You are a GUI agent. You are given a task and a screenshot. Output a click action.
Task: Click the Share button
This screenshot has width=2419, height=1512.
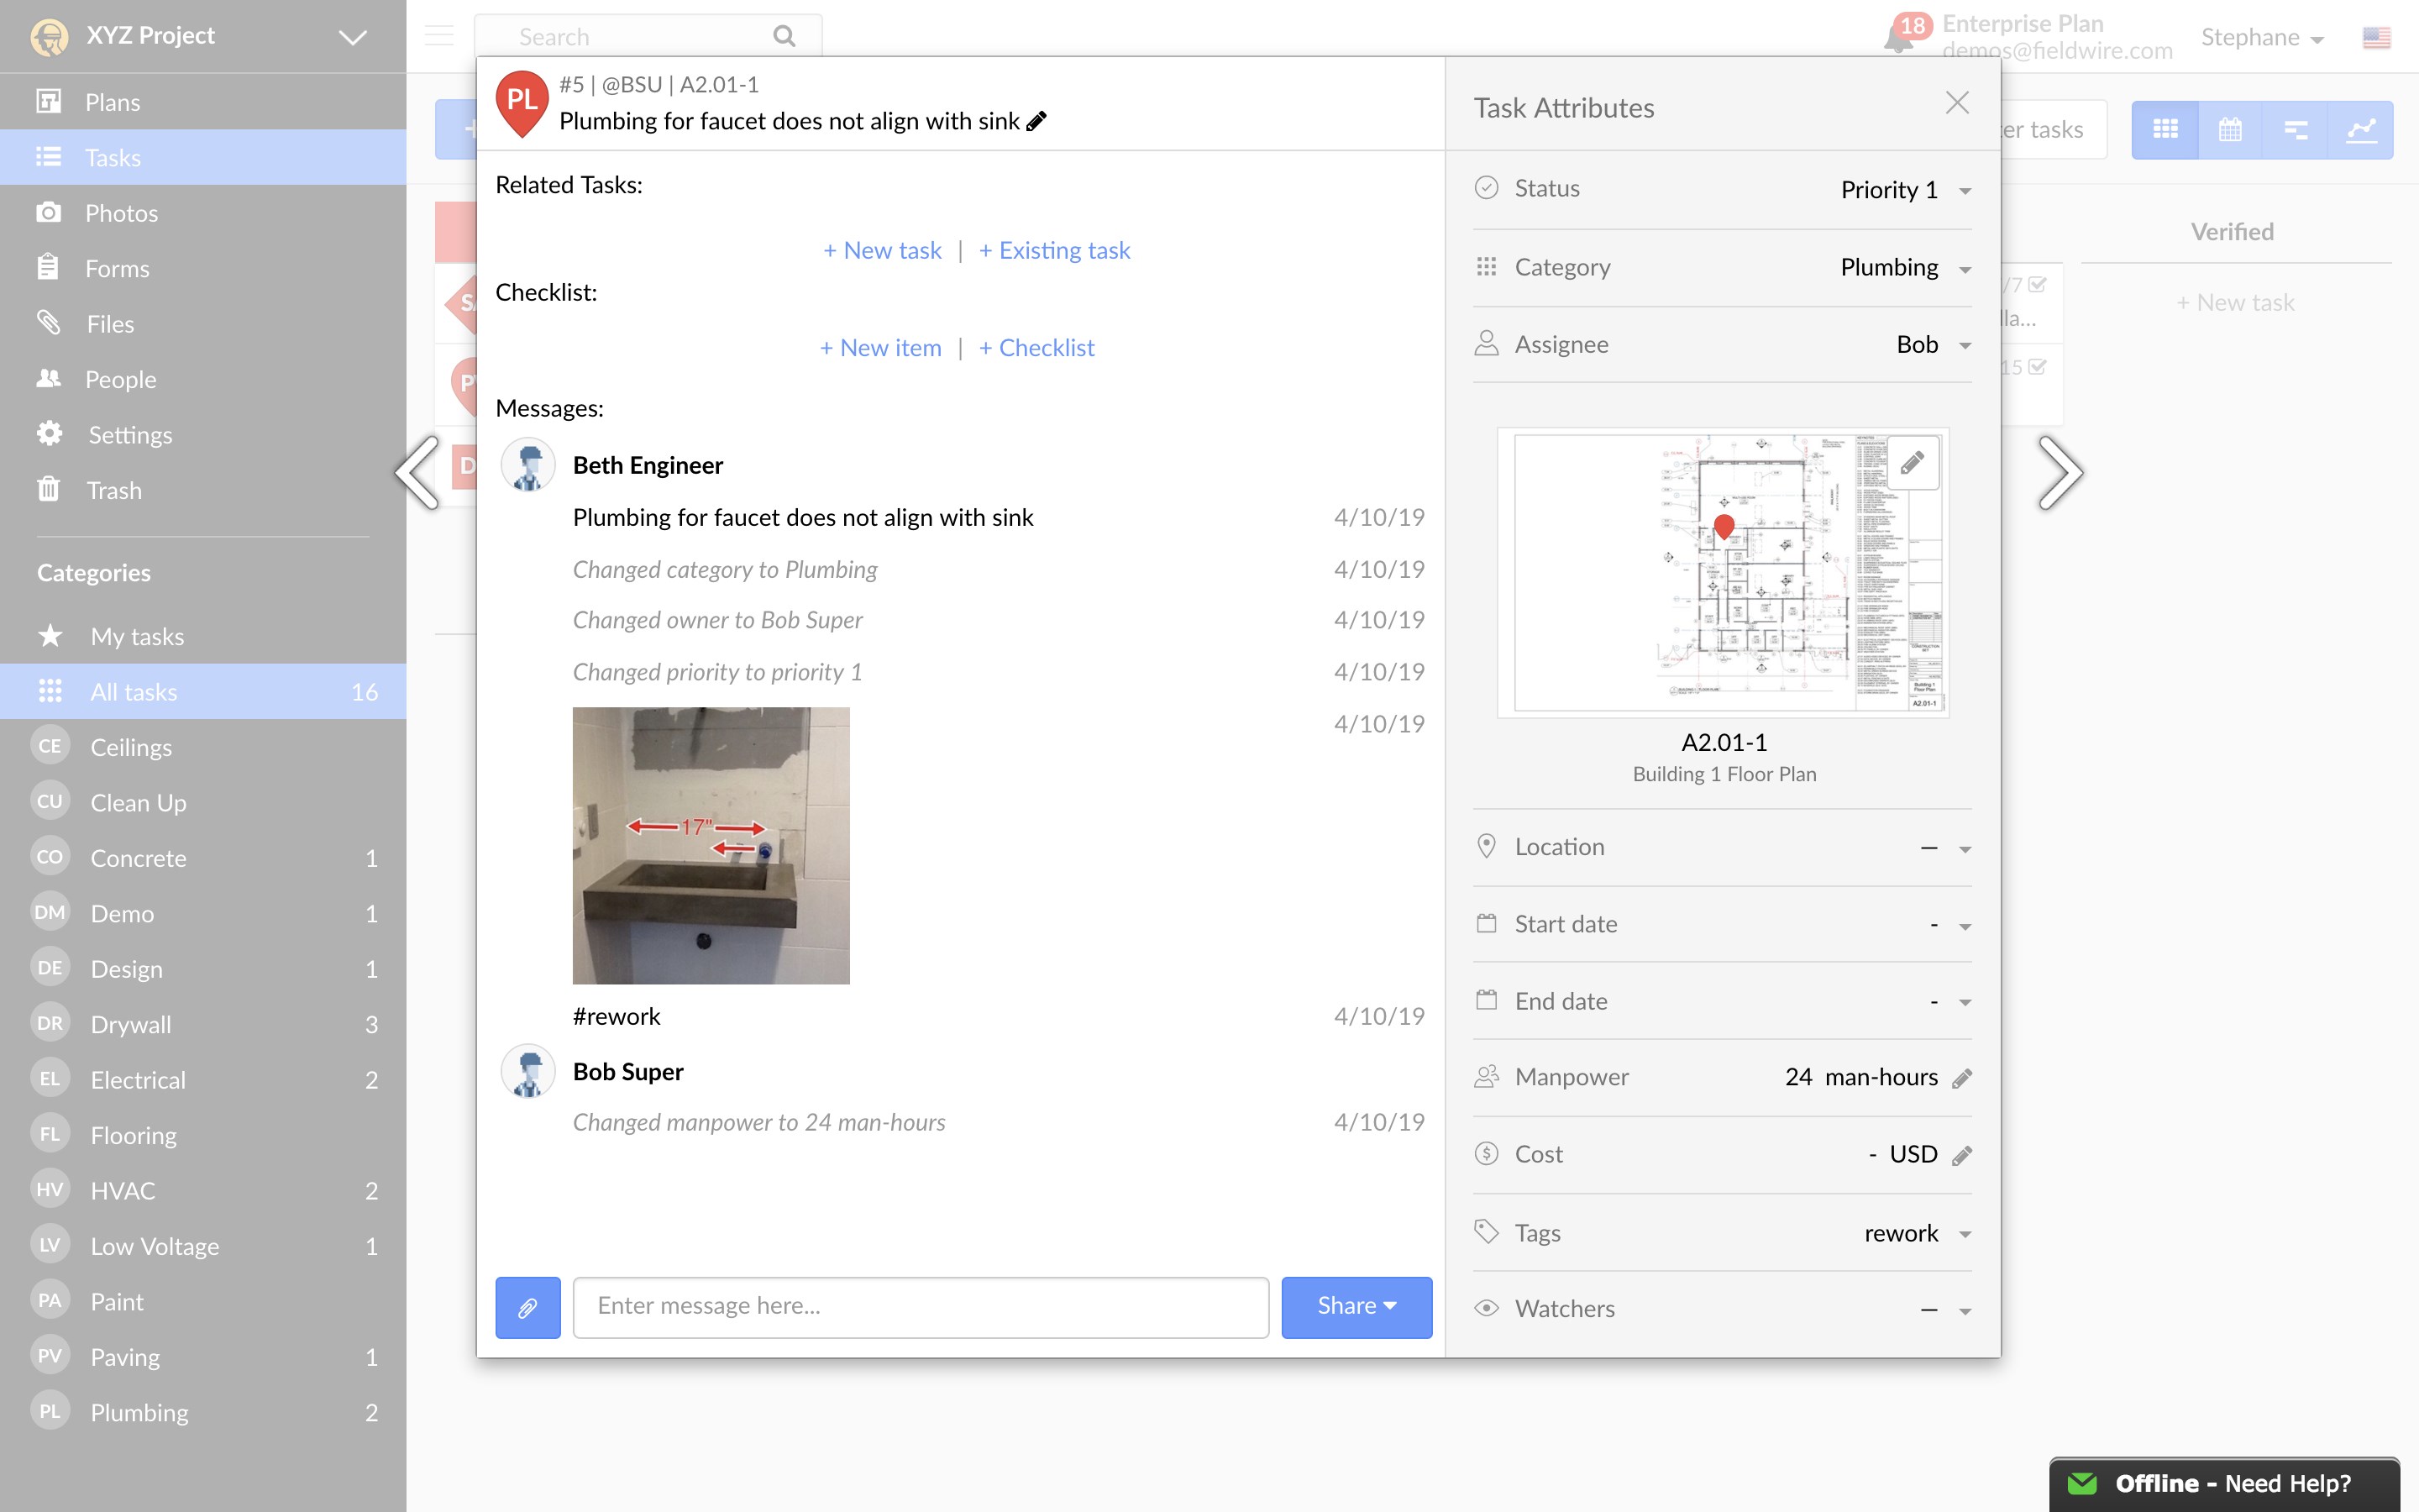1356,1306
